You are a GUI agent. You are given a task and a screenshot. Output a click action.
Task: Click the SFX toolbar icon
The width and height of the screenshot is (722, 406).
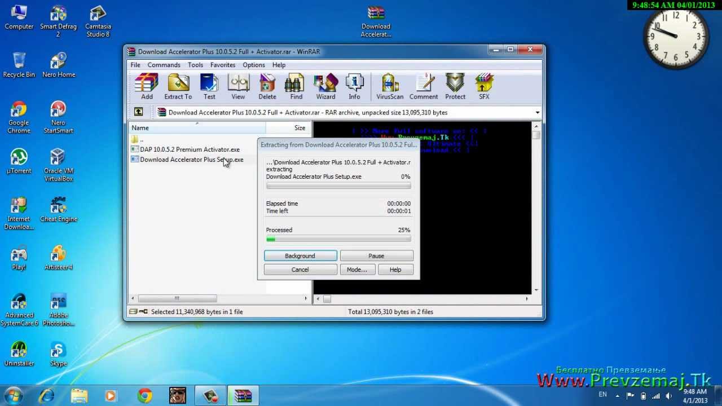[484, 87]
